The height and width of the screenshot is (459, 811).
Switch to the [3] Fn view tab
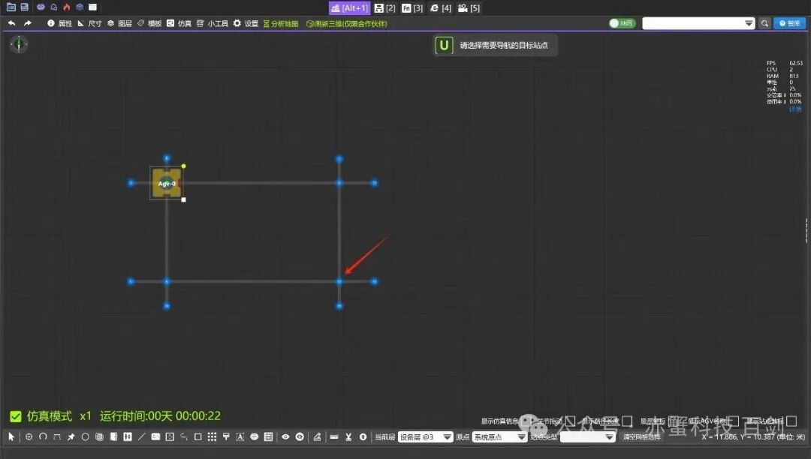(x=412, y=7)
